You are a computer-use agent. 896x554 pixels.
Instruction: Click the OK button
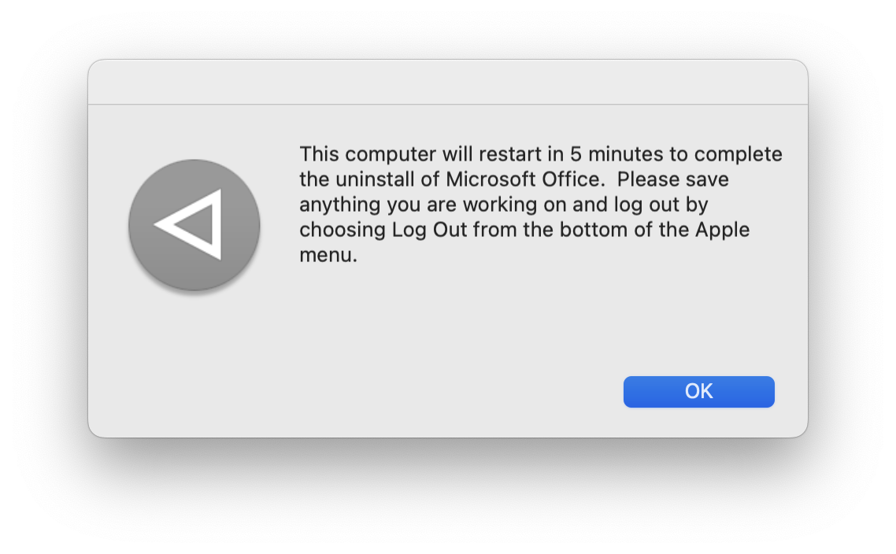[698, 392]
